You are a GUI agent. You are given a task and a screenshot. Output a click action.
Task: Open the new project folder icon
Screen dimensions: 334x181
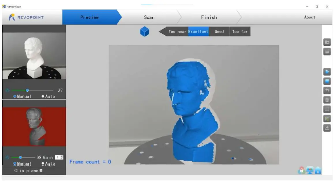[327, 43]
